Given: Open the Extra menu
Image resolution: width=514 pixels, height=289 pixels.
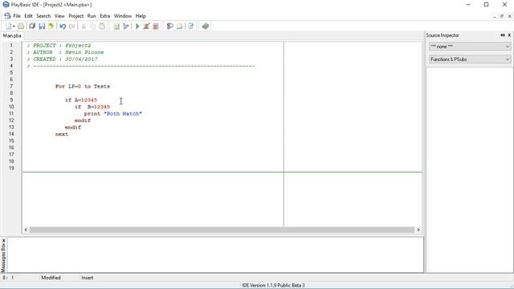Looking at the screenshot, I should point(105,16).
